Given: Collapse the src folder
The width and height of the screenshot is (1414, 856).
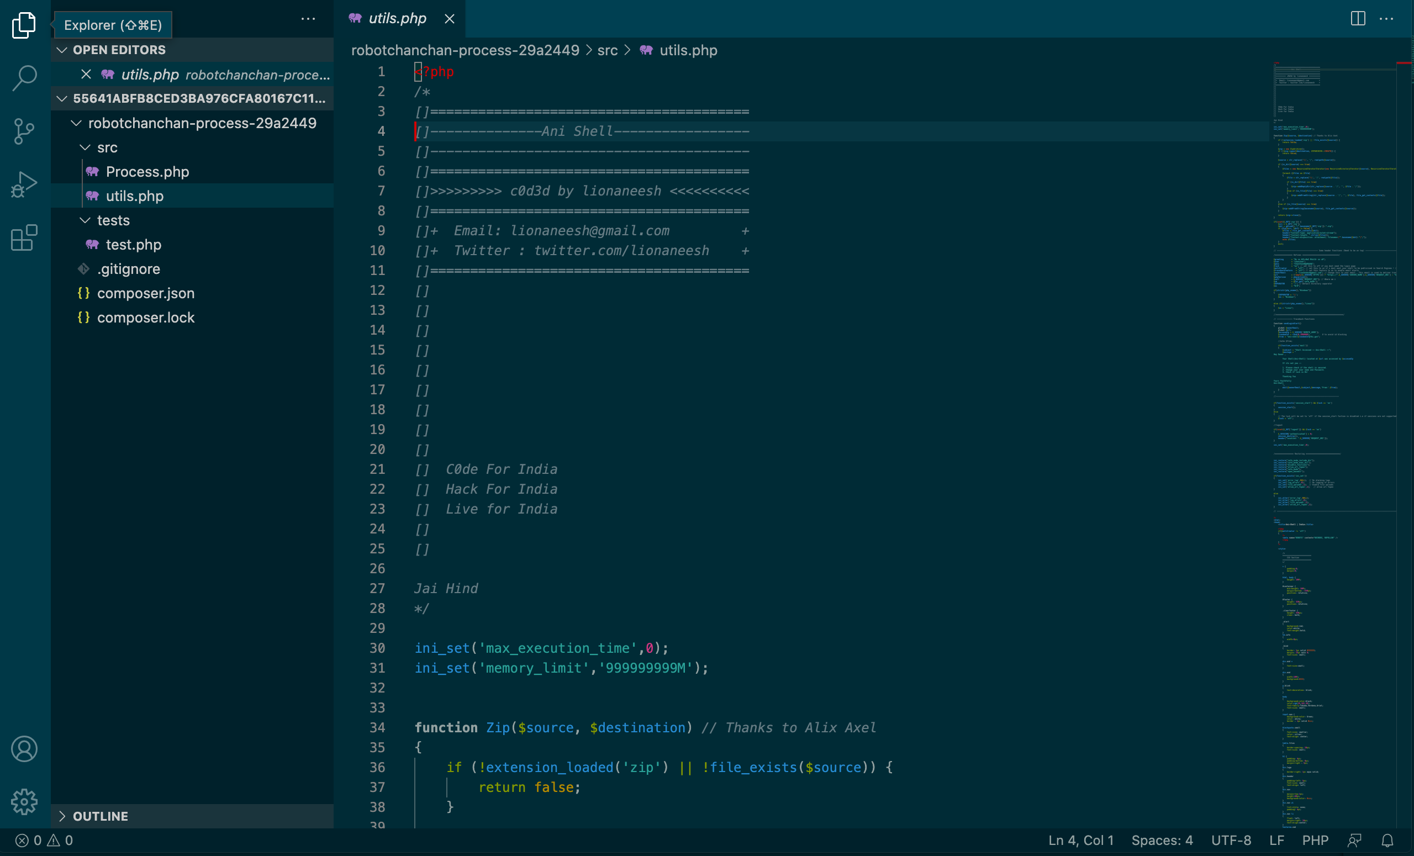Looking at the screenshot, I should pos(85,147).
